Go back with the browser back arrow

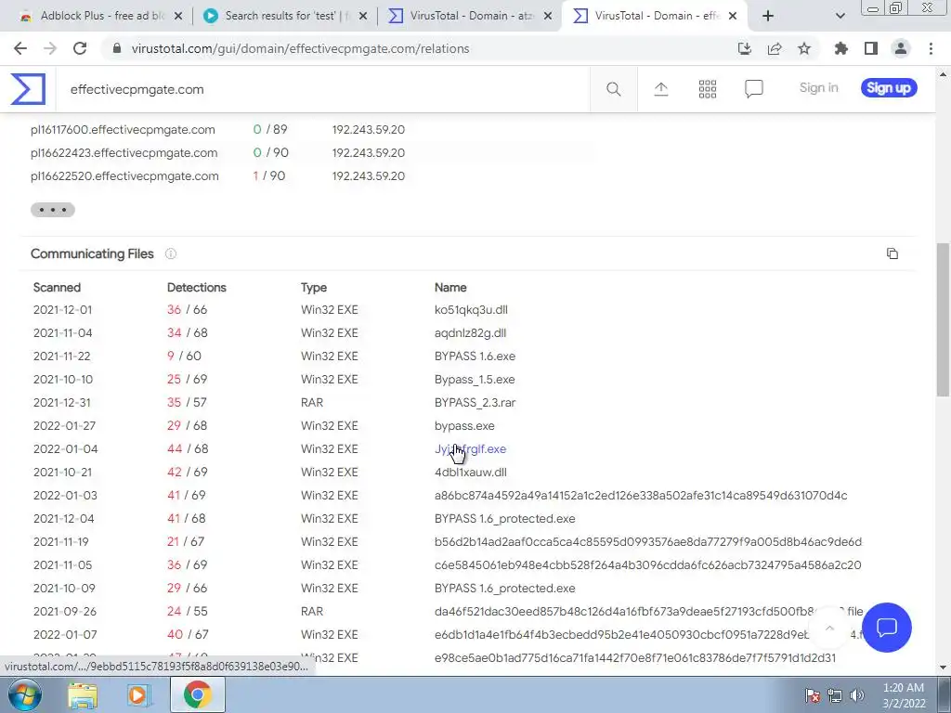(20, 48)
